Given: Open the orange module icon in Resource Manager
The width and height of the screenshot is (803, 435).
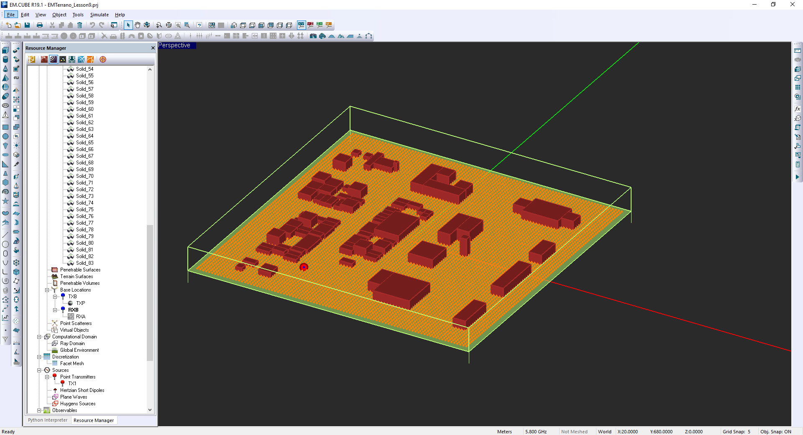Looking at the screenshot, I should pyautogui.click(x=90, y=59).
